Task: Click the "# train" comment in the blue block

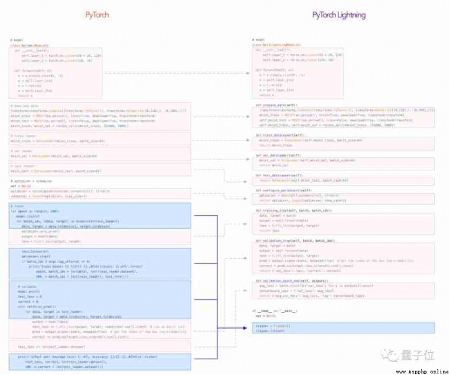Action: (x=17, y=206)
